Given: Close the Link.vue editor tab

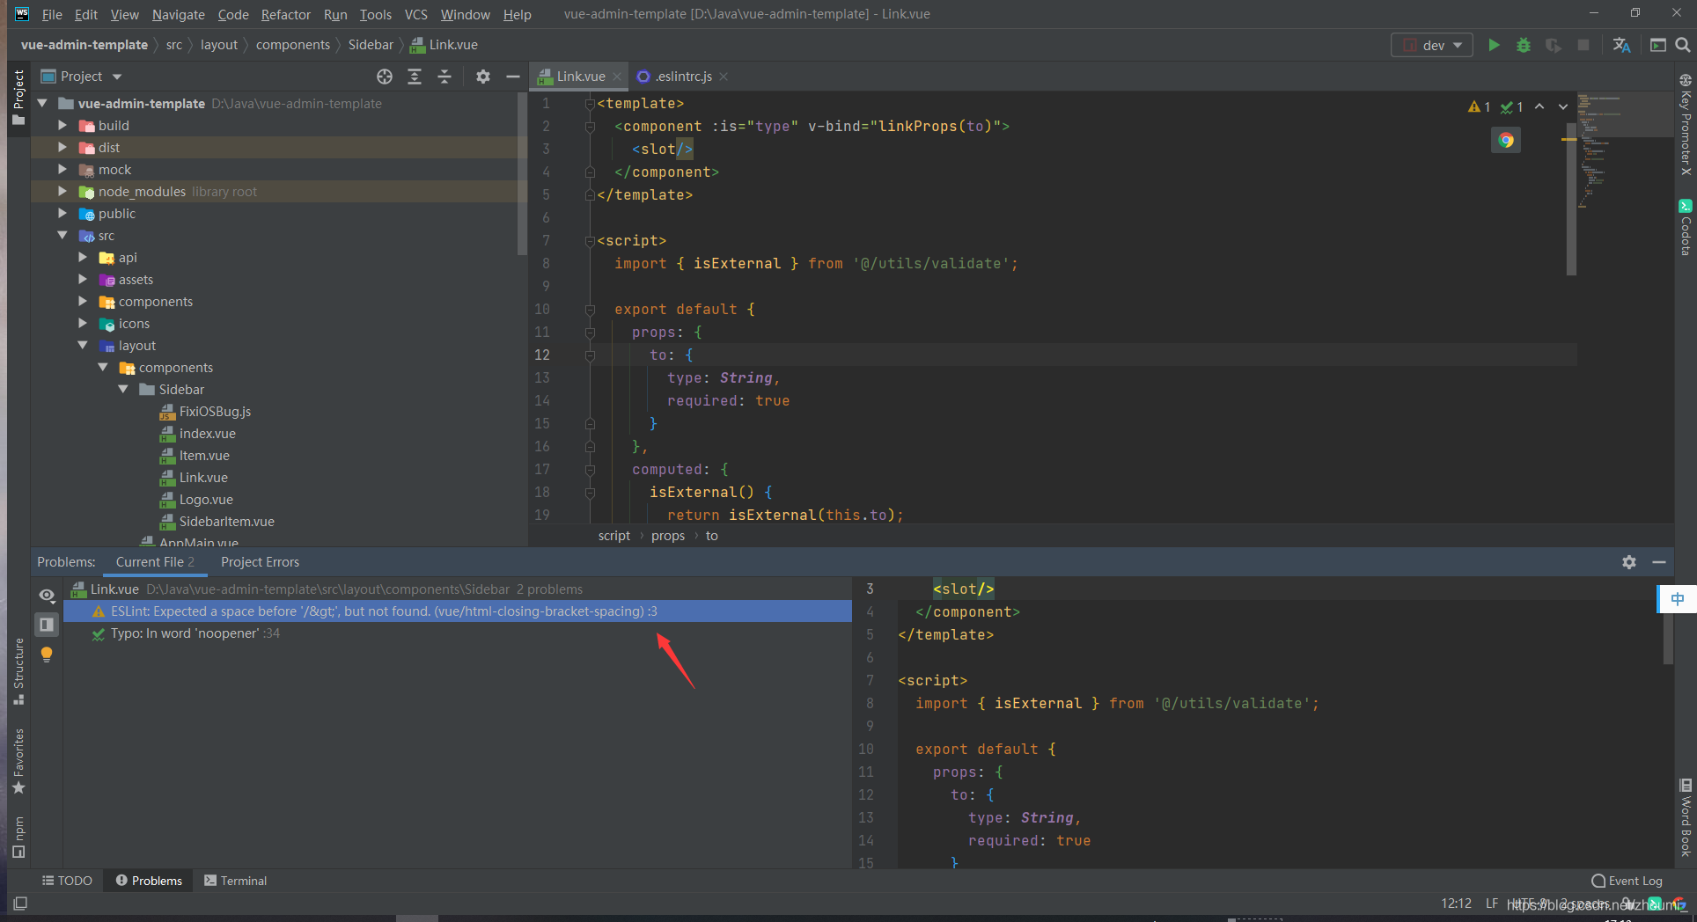Looking at the screenshot, I should (617, 77).
